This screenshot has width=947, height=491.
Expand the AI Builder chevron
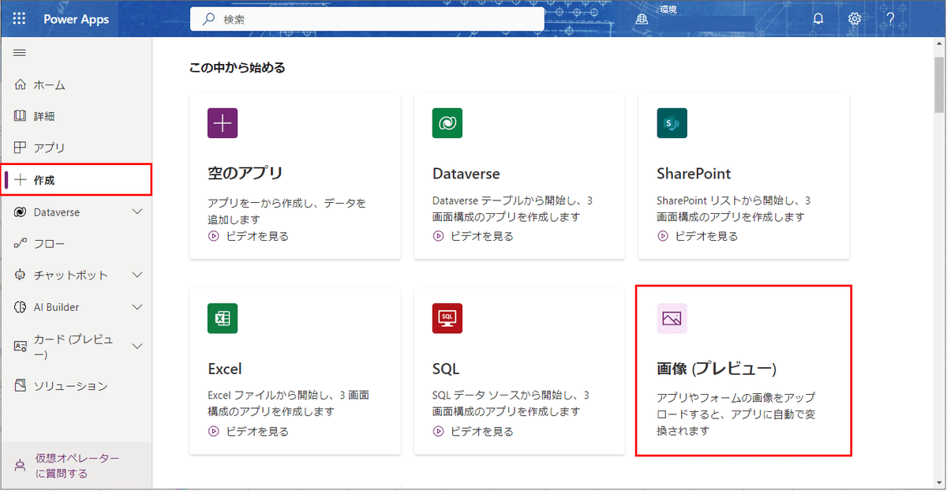coord(137,307)
